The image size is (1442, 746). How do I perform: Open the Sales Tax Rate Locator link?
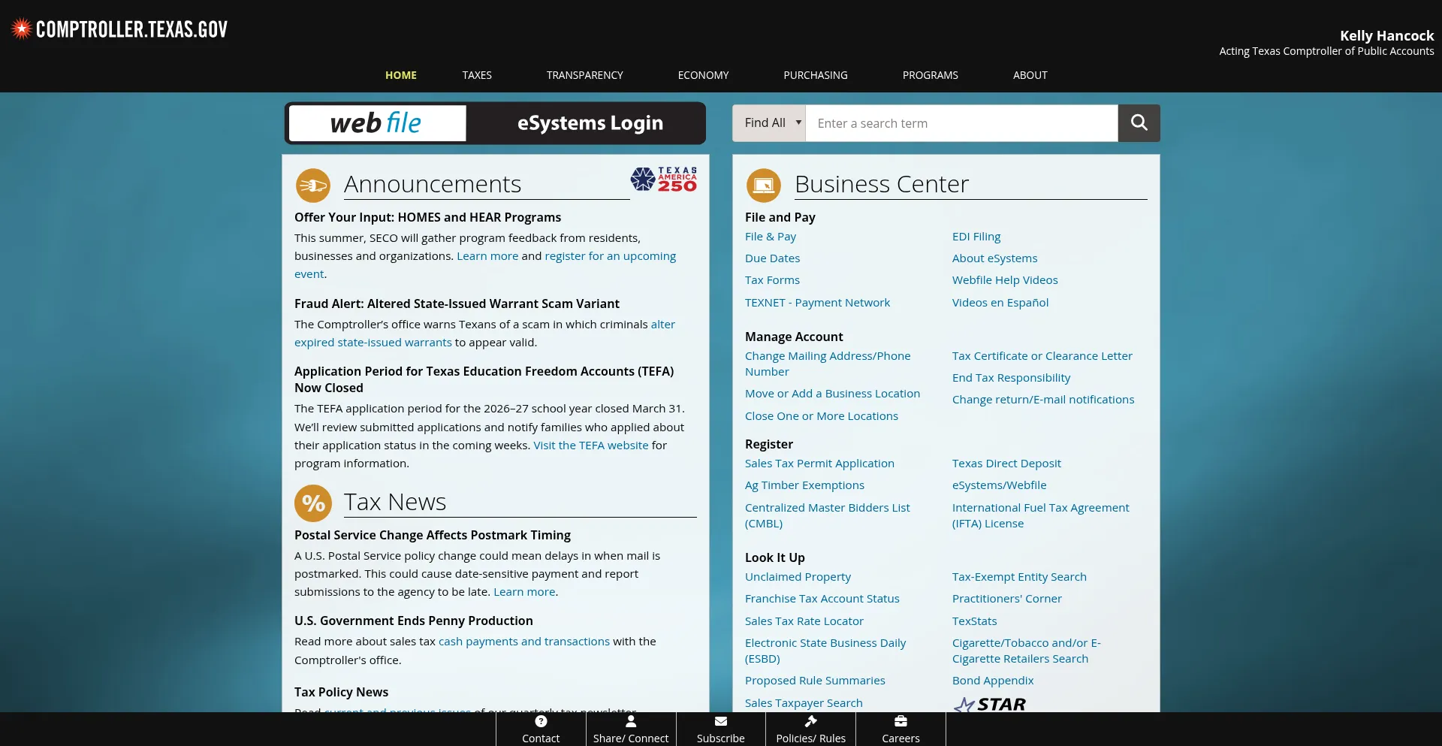(x=804, y=621)
